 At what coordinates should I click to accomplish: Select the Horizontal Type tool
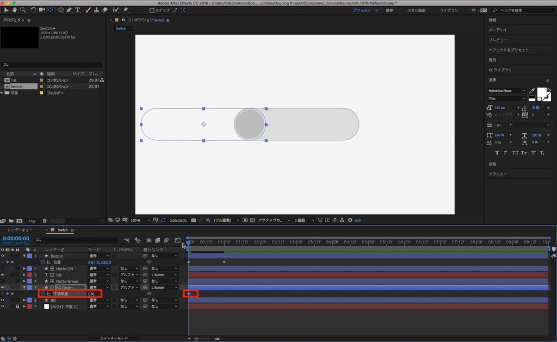coord(78,10)
